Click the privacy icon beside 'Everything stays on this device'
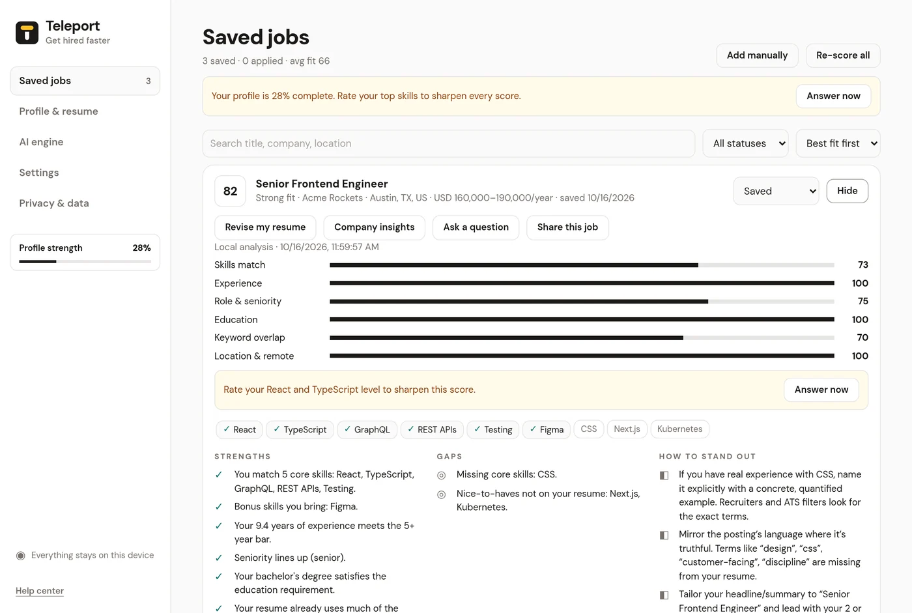Screen dimensions: 912x613 (x=21, y=556)
